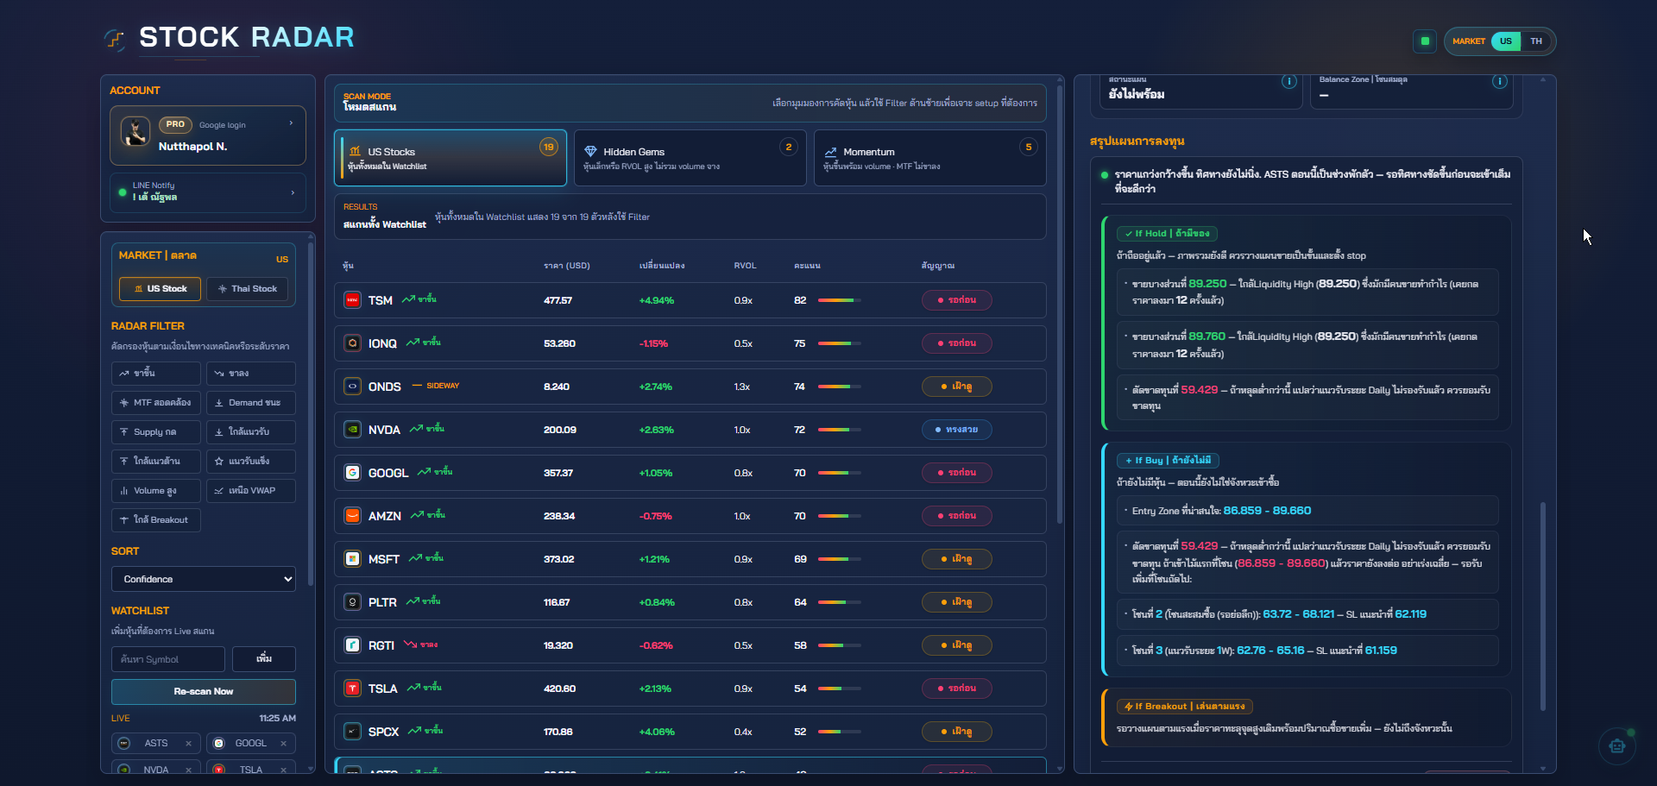Select the Hidden Gems scan mode

click(690, 158)
